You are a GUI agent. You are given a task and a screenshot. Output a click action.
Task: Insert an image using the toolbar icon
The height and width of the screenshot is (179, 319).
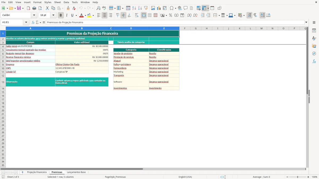(153, 8)
